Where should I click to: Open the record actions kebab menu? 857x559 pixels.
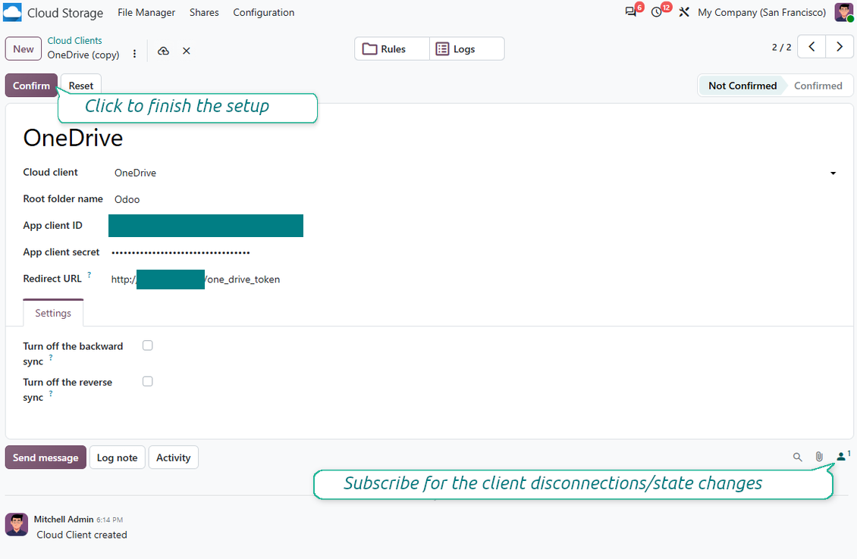click(x=134, y=54)
